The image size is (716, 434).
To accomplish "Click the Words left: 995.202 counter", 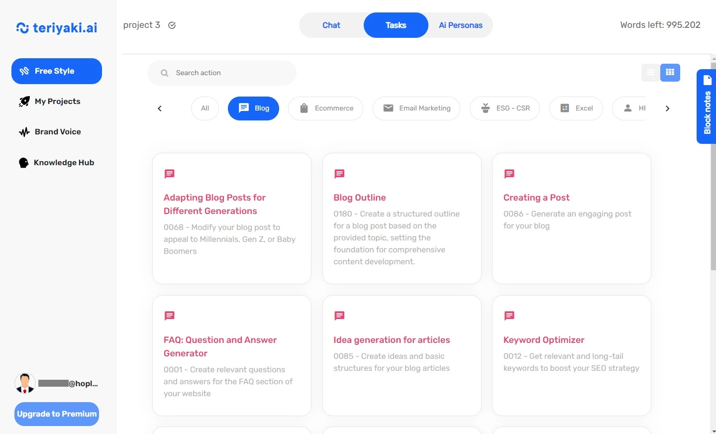I will [x=660, y=25].
